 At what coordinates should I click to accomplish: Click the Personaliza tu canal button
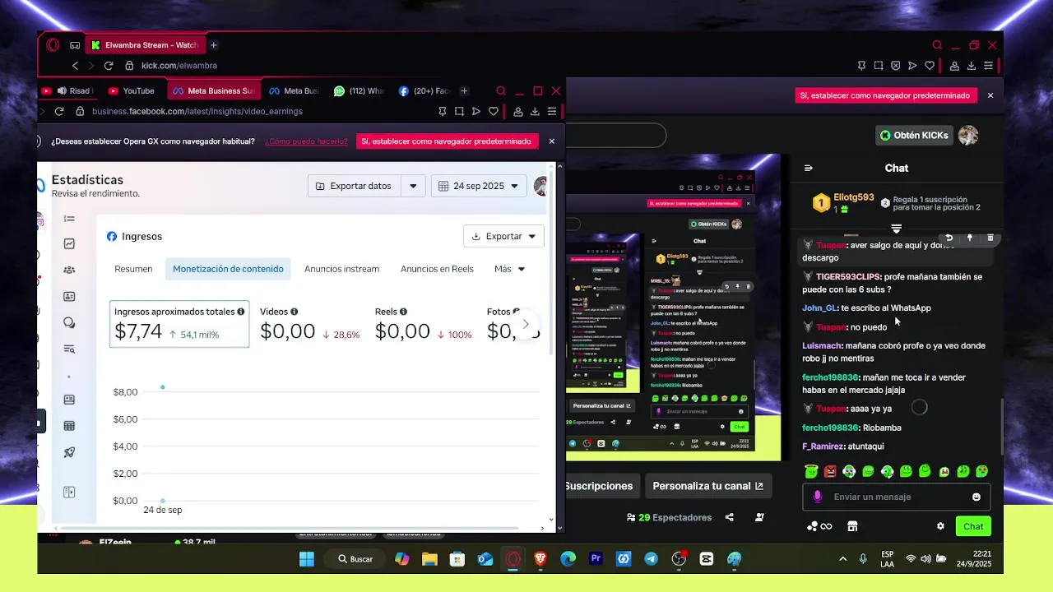pyautogui.click(x=707, y=486)
